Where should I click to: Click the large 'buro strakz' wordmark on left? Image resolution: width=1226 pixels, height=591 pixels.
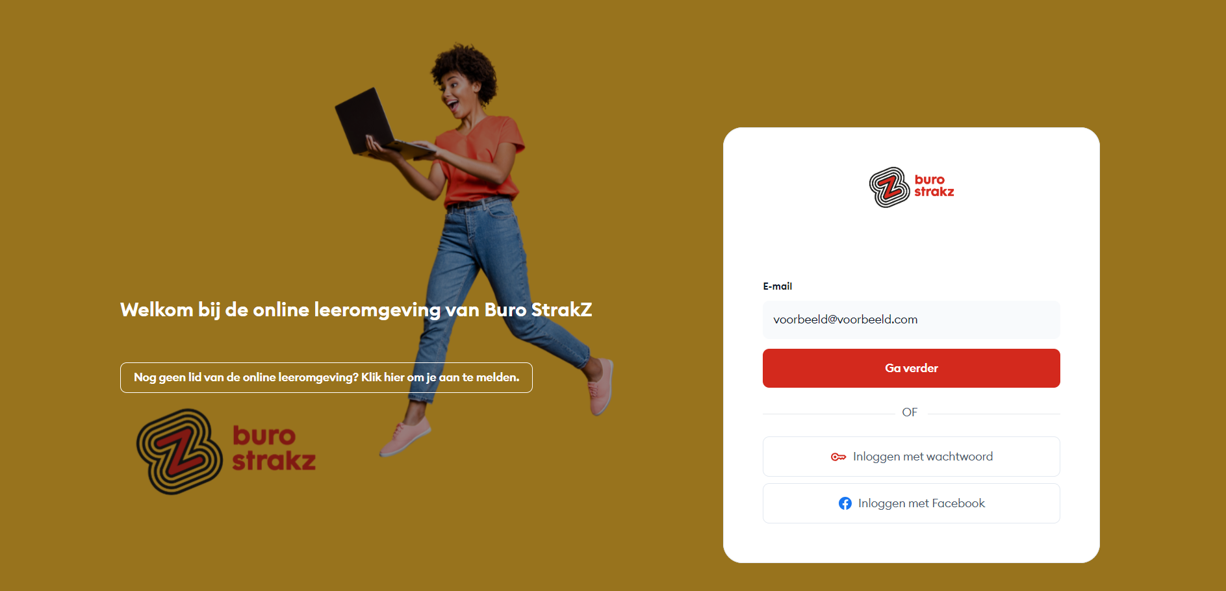pyautogui.click(x=274, y=448)
